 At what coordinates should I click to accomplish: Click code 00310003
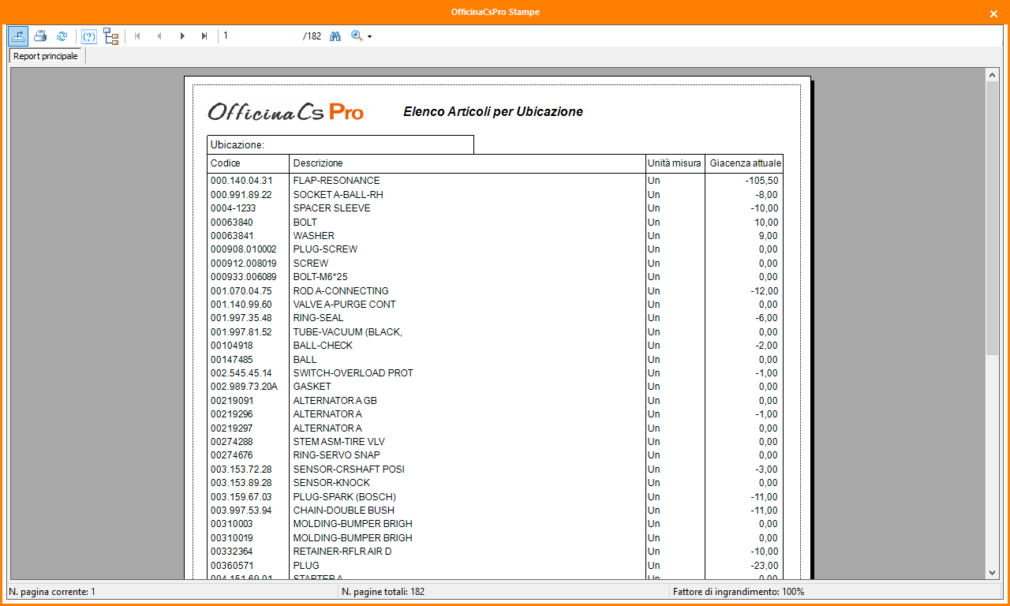232,524
